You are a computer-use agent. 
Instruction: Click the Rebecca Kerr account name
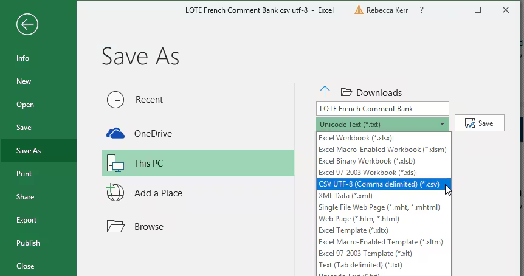click(387, 10)
